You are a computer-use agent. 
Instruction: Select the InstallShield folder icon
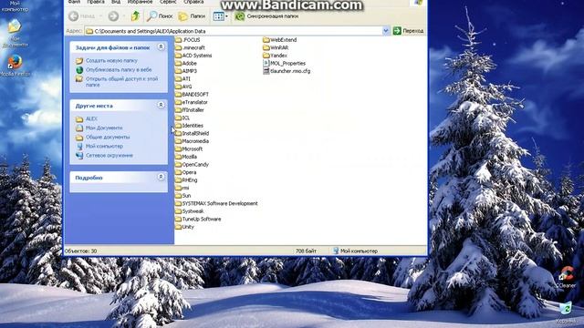point(179,133)
